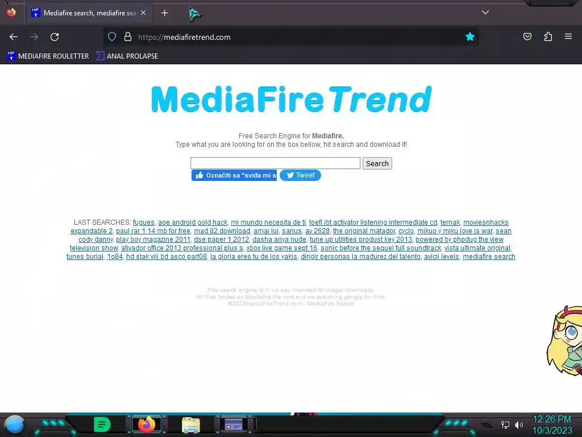
Task: Open the 'amai lui' link
Action: (x=266, y=231)
